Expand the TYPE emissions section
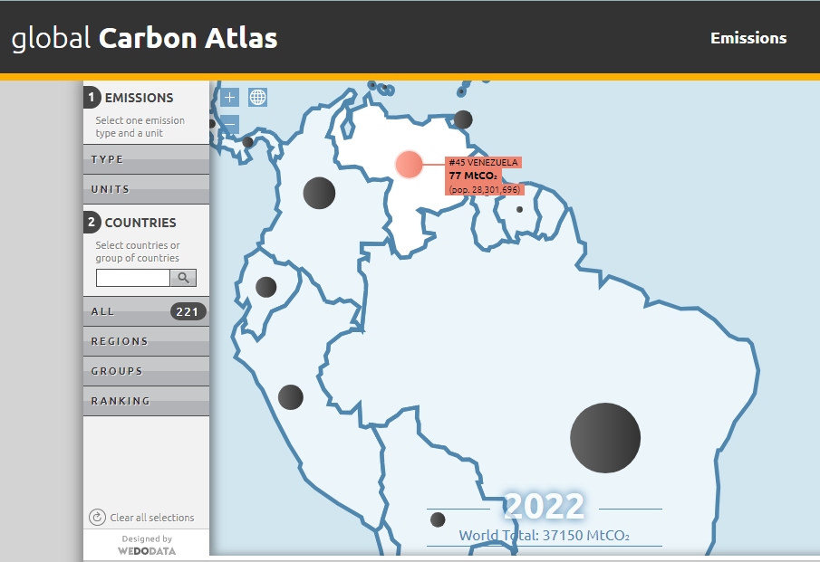The image size is (820, 562). click(x=147, y=159)
